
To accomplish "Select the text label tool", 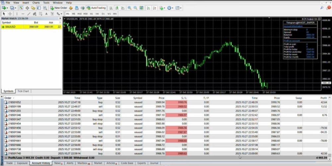I will coord(46,14).
